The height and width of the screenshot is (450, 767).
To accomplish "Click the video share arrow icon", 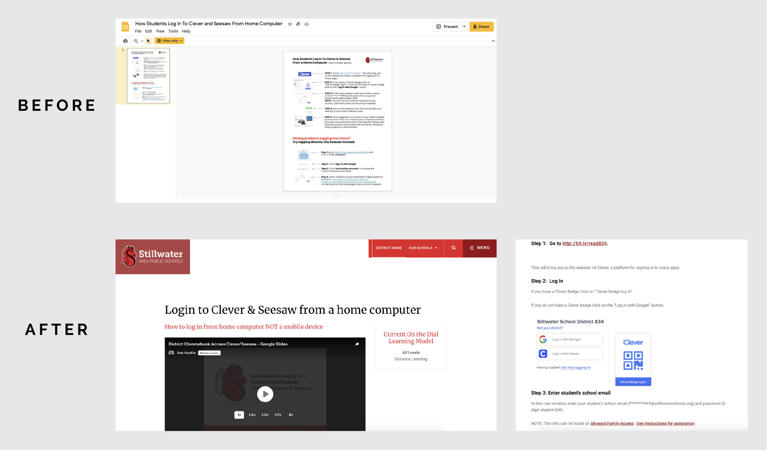I will [357, 344].
